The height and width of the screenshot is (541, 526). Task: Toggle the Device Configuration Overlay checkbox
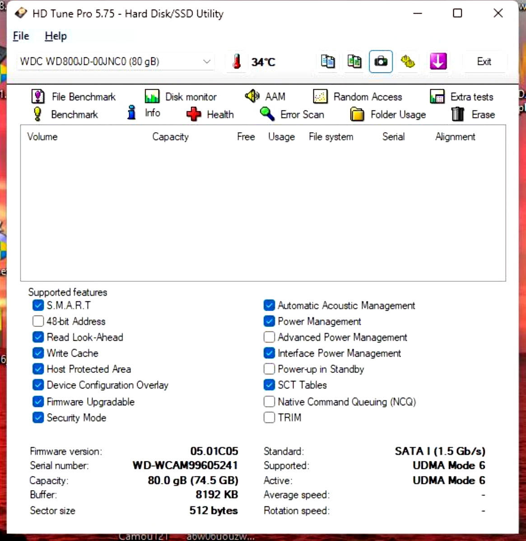point(38,385)
